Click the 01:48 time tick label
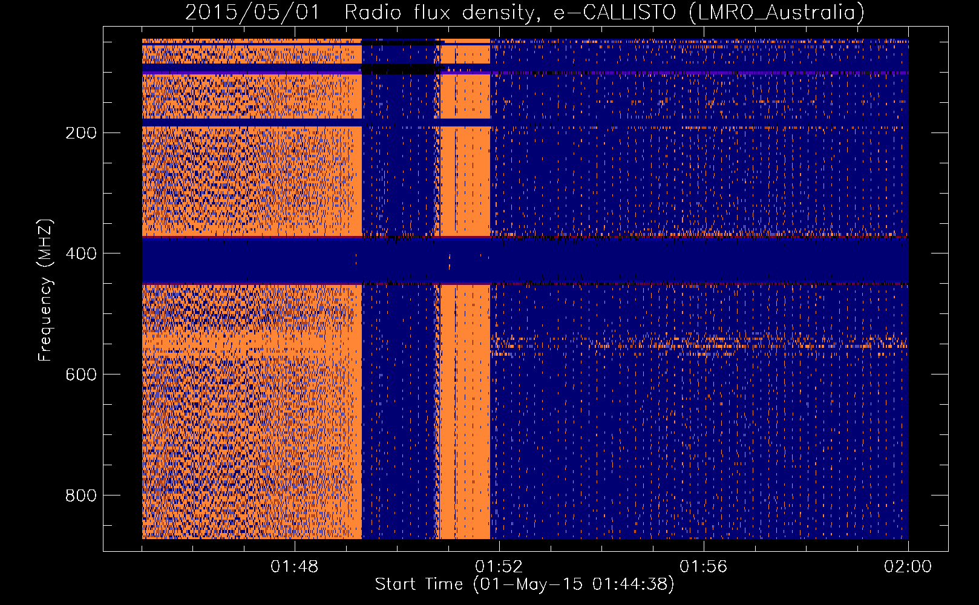The width and height of the screenshot is (979, 605). tap(295, 567)
